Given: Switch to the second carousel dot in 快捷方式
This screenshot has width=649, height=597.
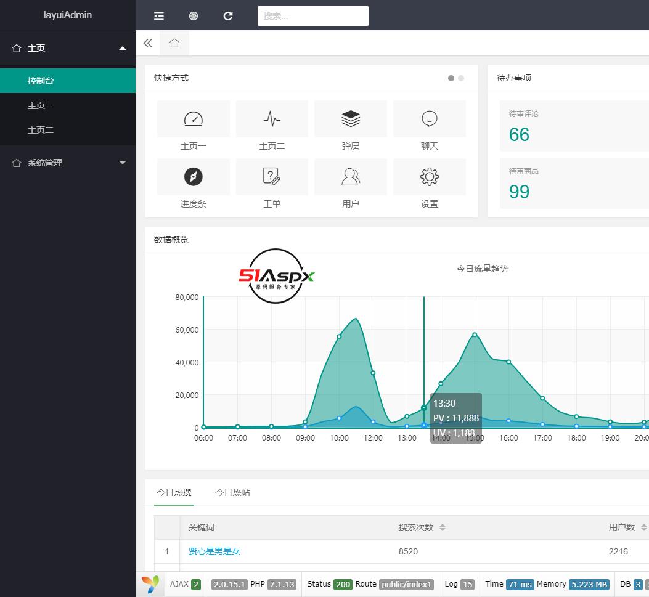Looking at the screenshot, I should 461,78.
